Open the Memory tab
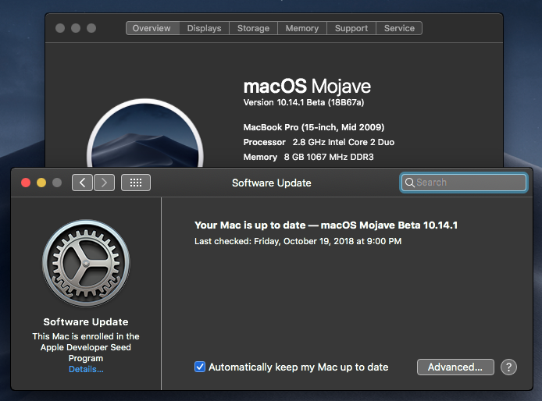Viewport: 542px width, 401px height. click(302, 28)
